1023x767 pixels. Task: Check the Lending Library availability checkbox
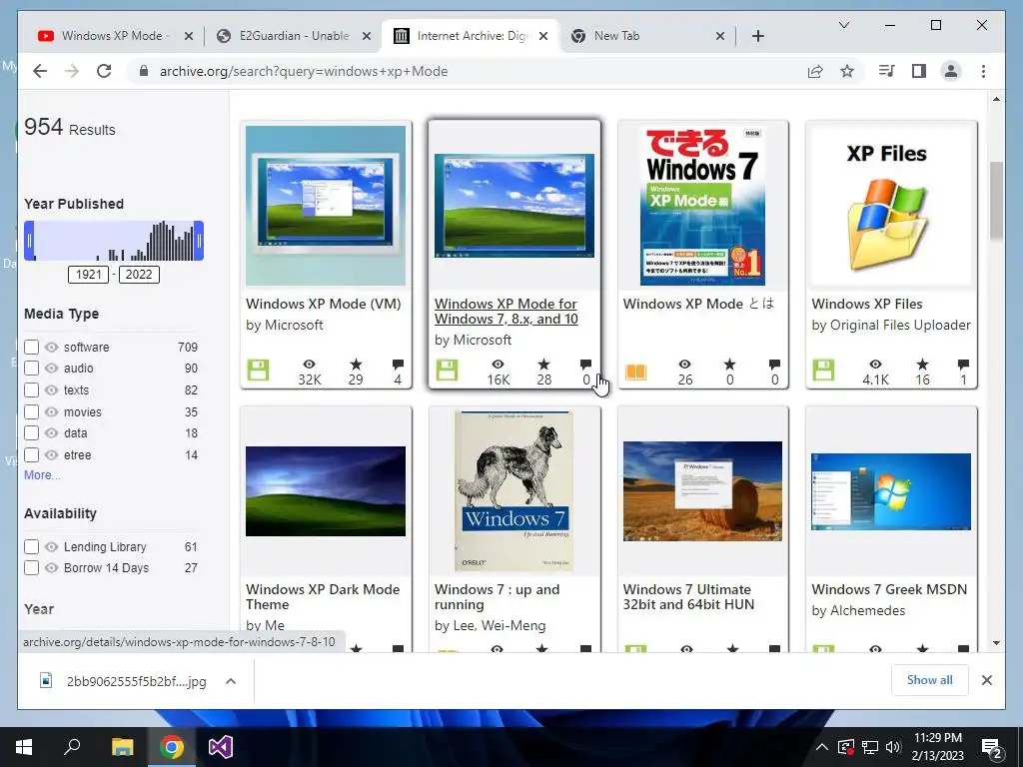click(31, 546)
